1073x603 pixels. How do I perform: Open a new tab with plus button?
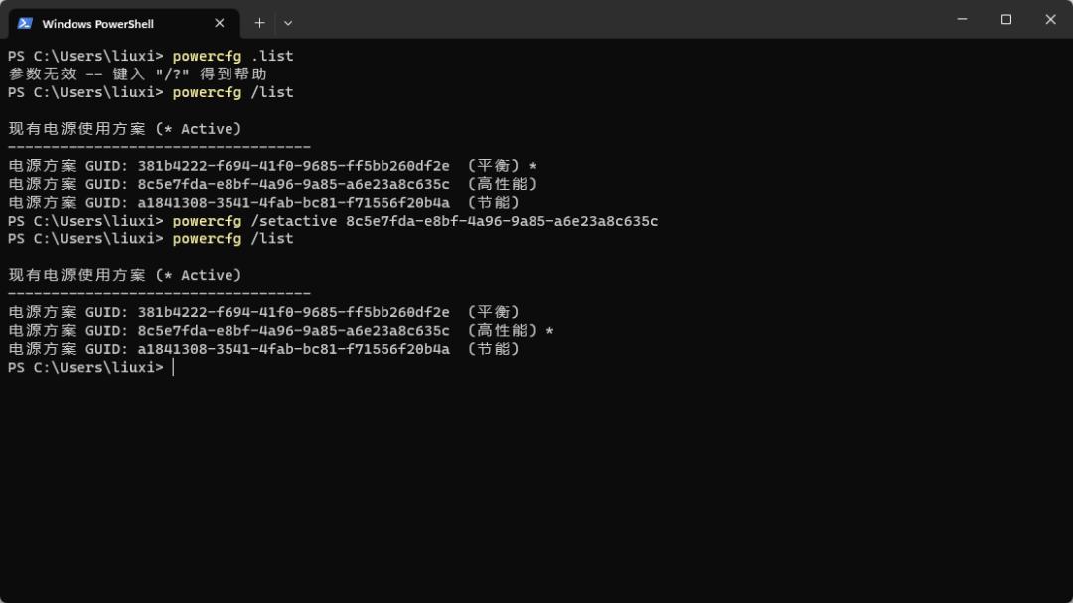[259, 23]
